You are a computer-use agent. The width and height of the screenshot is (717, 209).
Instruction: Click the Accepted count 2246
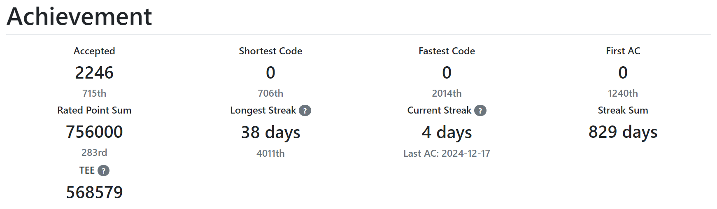(94, 73)
